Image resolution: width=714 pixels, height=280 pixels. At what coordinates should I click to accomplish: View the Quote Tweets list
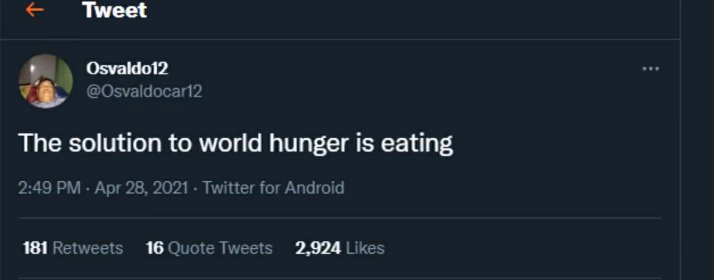pyautogui.click(x=220, y=248)
